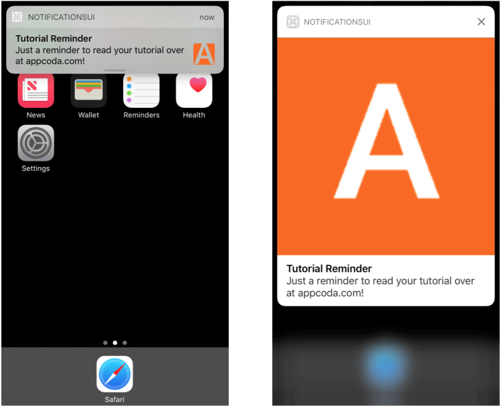Tap NOTIFICATIONSUI header text in left banner
Viewport: 500px width, 406px height.
pos(61,17)
